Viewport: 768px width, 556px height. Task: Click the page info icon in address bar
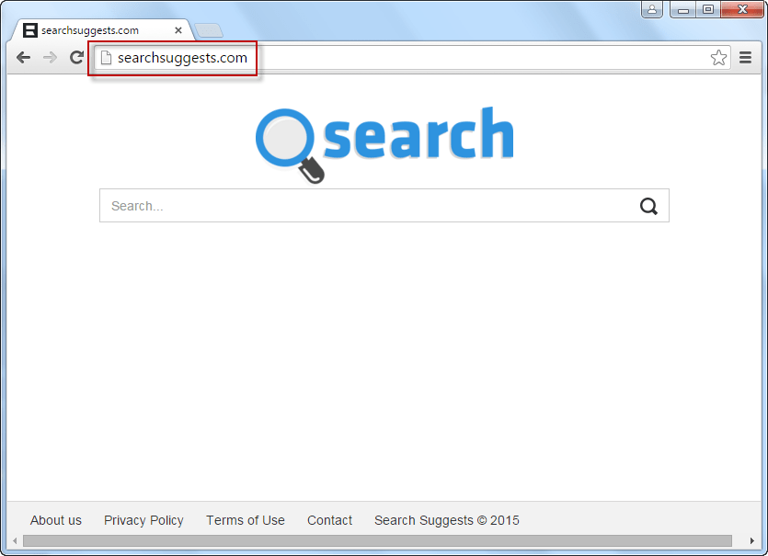pos(106,58)
